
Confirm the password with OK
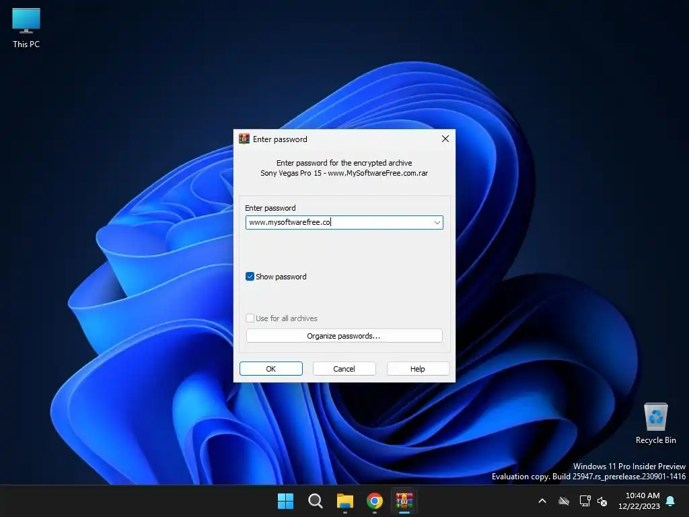coord(271,369)
